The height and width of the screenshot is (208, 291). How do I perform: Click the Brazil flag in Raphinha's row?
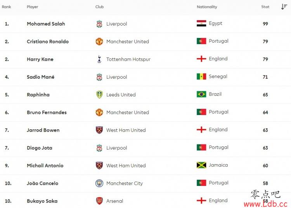(x=201, y=94)
